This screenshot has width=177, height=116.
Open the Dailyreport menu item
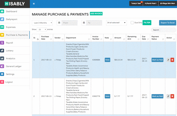click(15, 19)
